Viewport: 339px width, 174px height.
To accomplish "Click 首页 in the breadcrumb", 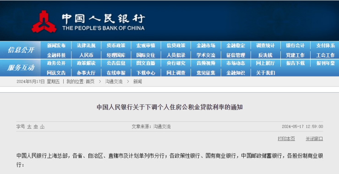I will (x=90, y=82).
